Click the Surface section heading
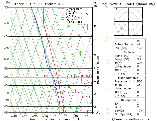 coord(129,52)
